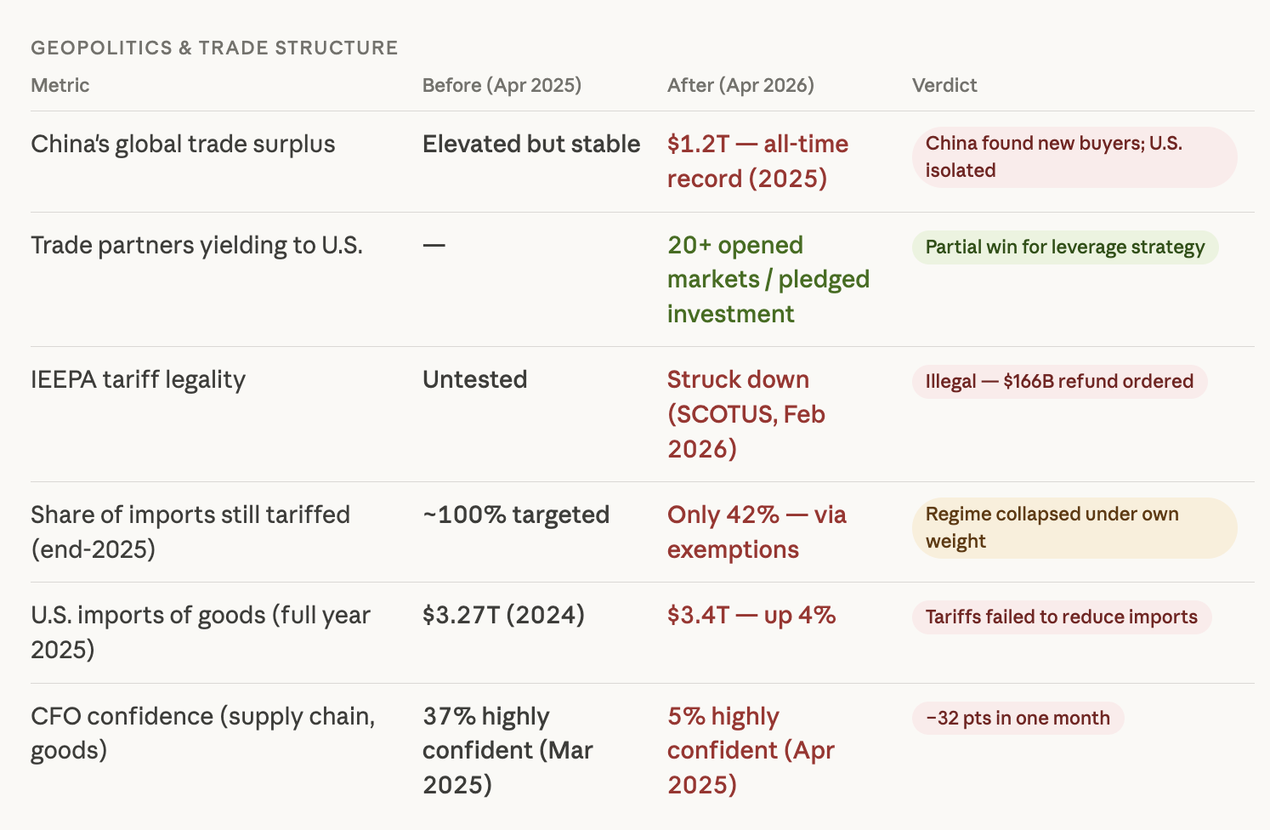This screenshot has width=1270, height=830.
Task: Click the Before (Apr 2025) column header
Action: [502, 85]
